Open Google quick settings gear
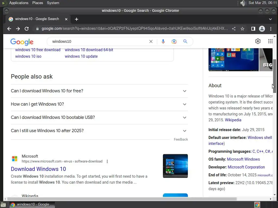Image resolution: width=278 pixels, height=208 pixels. pyautogui.click(x=258, y=41)
